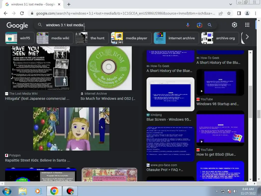Click the page vertical scrollbar thumb
261x196 pixels.
[x=258, y=114]
